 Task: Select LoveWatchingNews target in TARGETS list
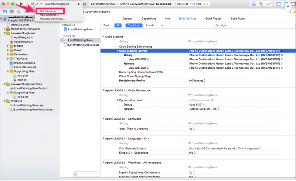(80, 40)
